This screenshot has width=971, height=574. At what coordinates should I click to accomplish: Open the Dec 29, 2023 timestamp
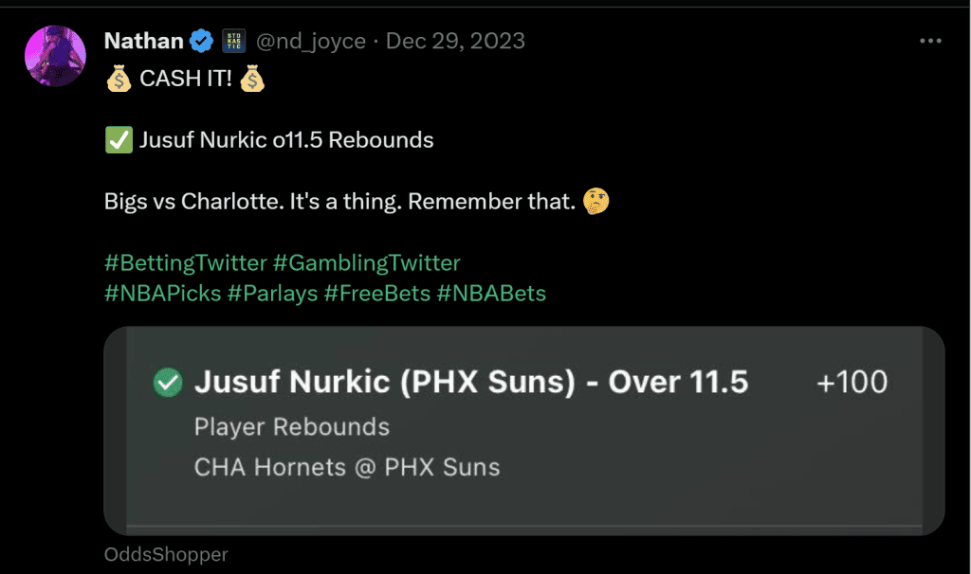(455, 41)
